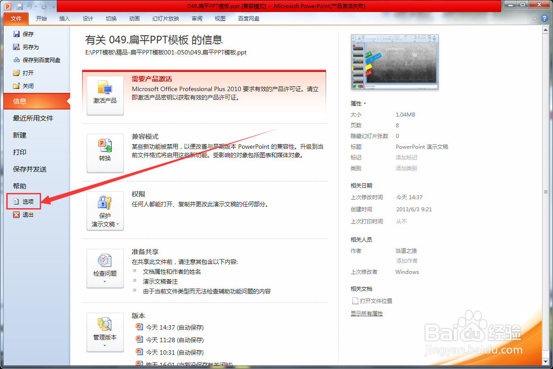
Task: Open 选项 in the sidebar
Action: (24, 201)
